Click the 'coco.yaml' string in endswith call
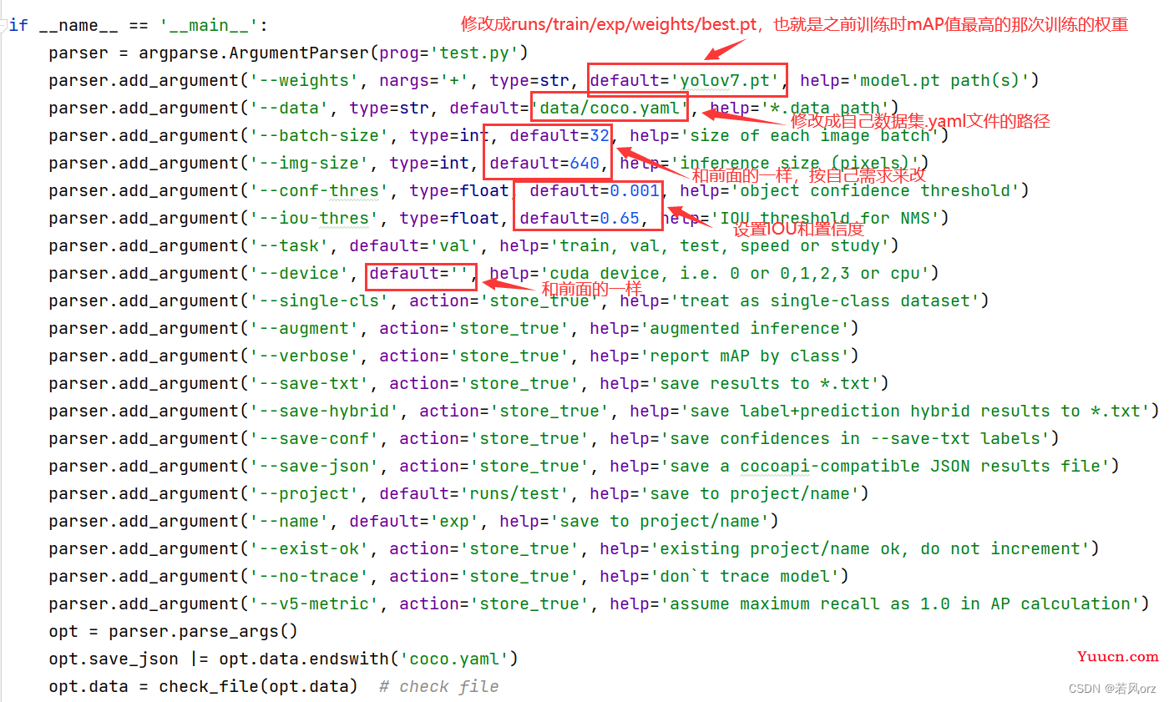This screenshot has width=1169, height=702. pos(454,659)
